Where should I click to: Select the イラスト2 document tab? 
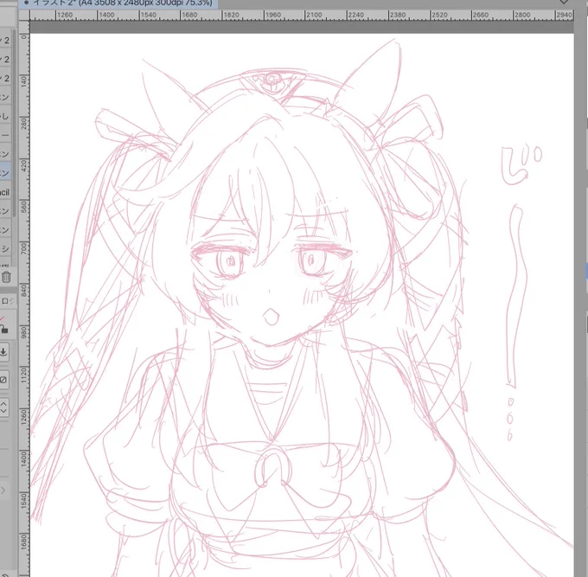point(118,3)
